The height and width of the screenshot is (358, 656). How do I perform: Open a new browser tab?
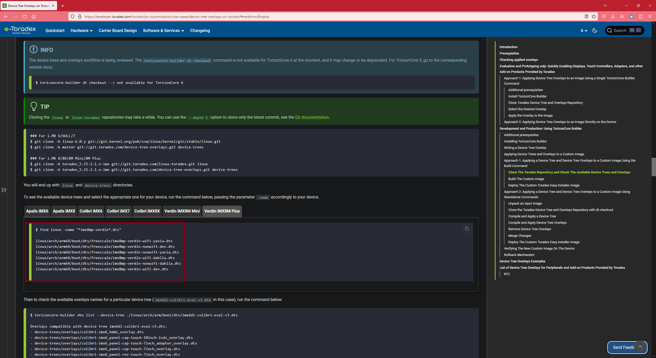63,6
